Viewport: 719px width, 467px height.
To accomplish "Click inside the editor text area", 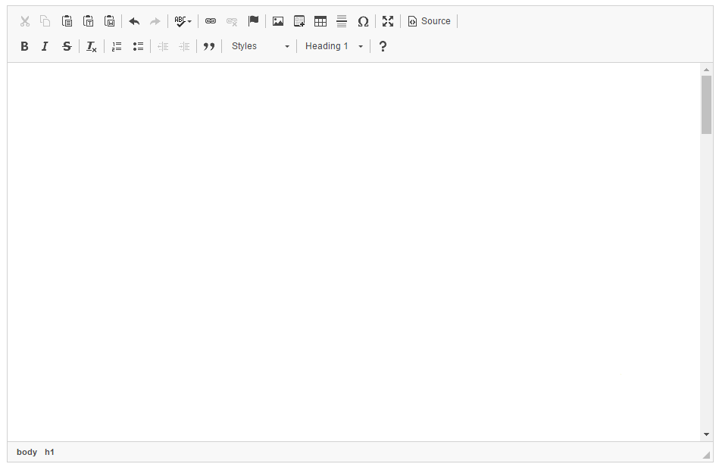I will point(353,252).
